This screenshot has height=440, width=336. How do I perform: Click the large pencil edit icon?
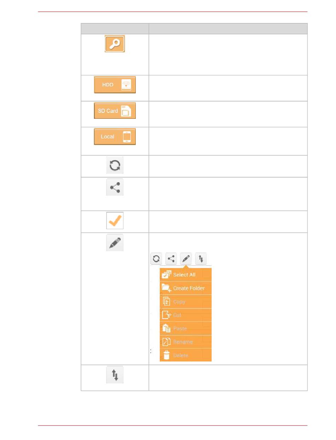tap(115, 243)
